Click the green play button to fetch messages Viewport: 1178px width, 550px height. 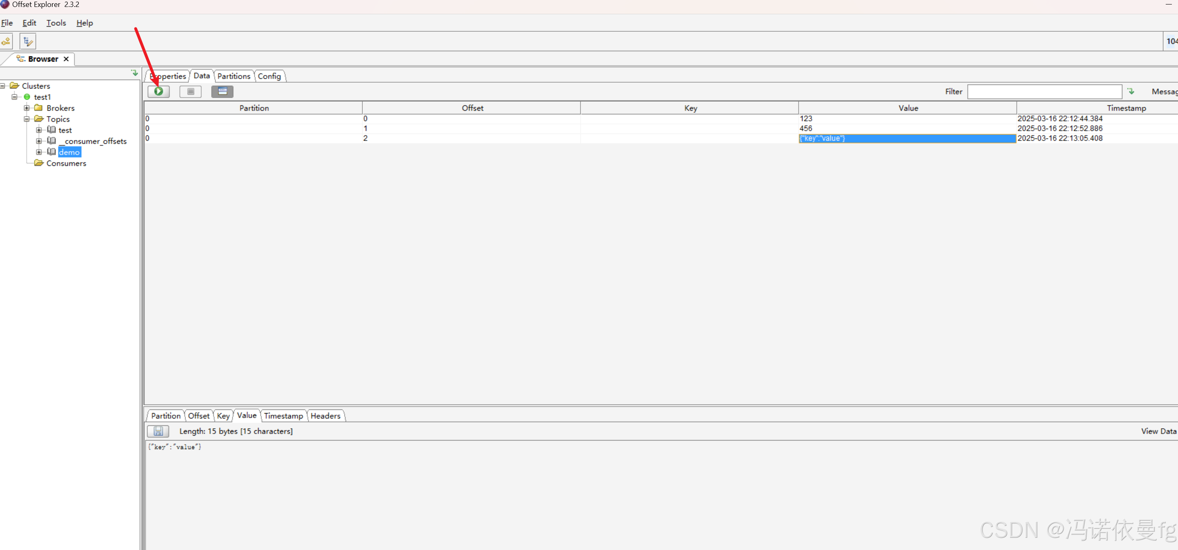tap(158, 92)
